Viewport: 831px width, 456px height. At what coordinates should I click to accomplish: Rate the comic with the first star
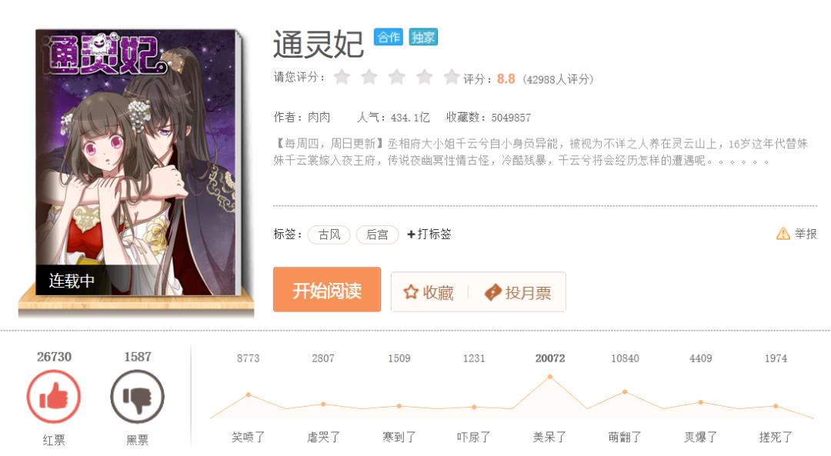point(342,78)
